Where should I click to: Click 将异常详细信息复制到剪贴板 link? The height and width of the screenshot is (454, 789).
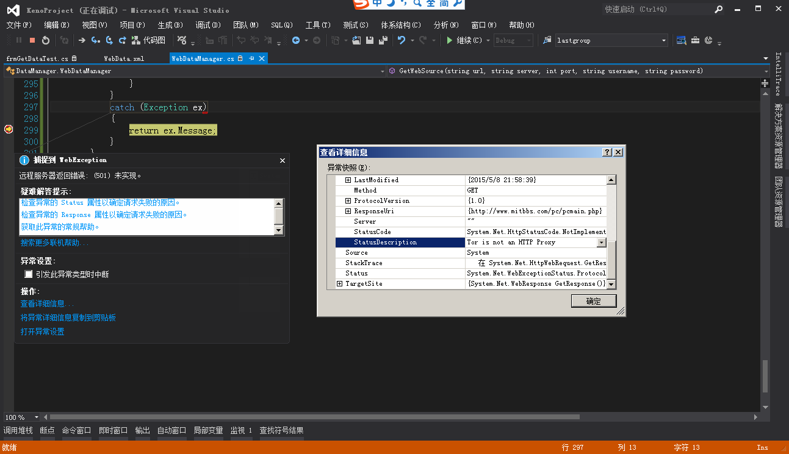coord(68,317)
